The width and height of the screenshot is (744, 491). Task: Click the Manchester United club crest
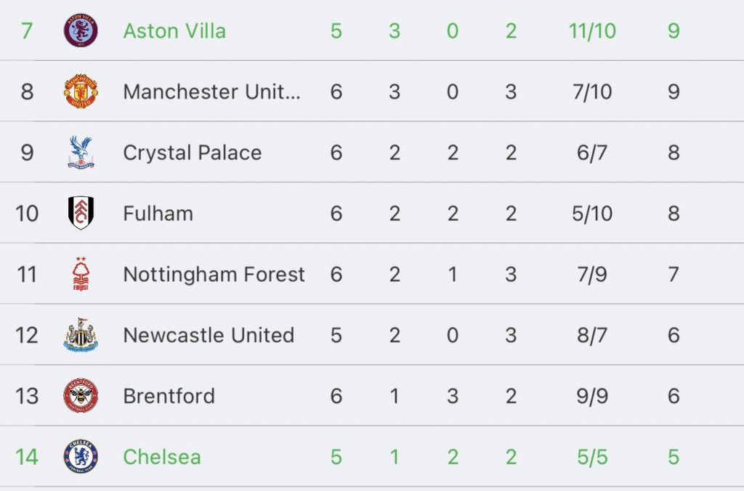(x=81, y=92)
